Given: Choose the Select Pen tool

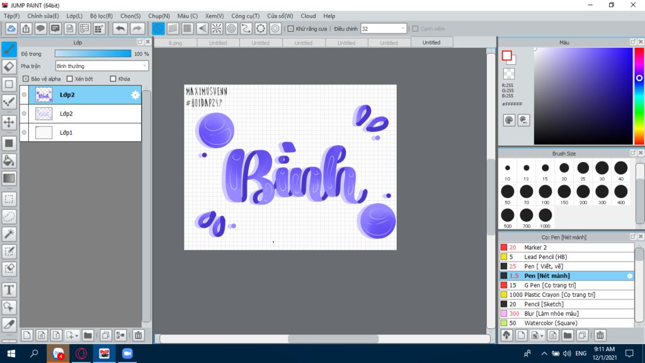Looking at the screenshot, I should 9,251.
